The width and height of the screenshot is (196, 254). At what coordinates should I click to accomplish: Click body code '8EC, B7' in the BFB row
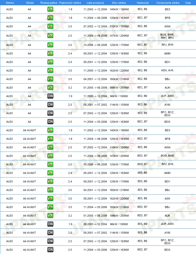[142, 18]
